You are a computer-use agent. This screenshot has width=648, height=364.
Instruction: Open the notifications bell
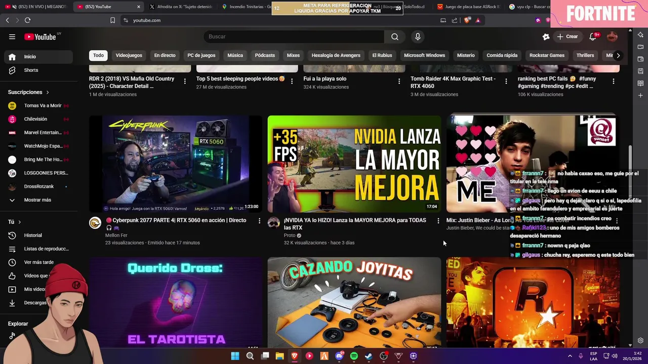(x=593, y=36)
